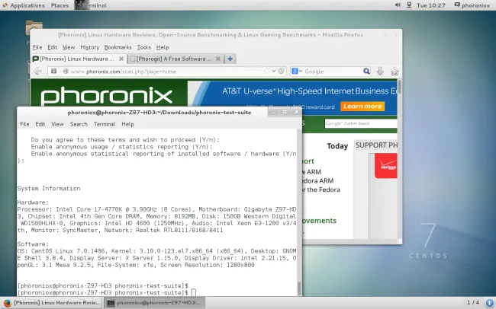Click the Today heading on webpage
The height and width of the screenshot is (309, 496).
(x=337, y=146)
